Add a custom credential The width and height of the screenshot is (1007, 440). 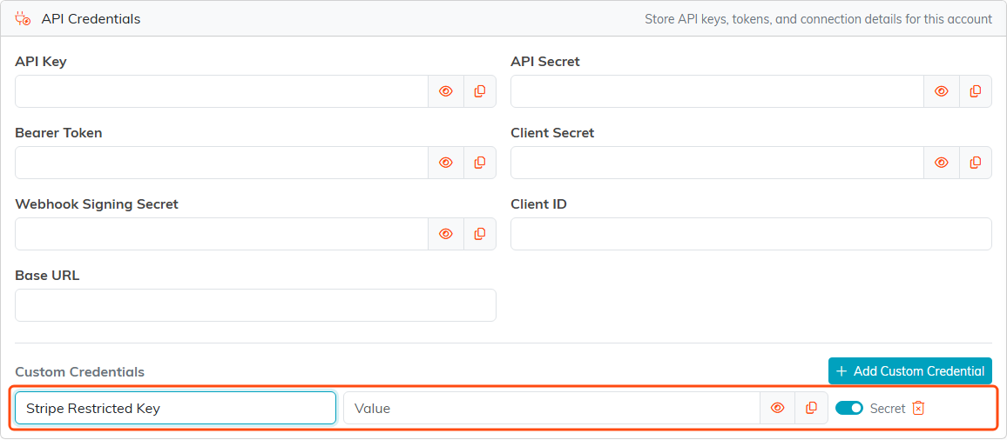tap(910, 370)
